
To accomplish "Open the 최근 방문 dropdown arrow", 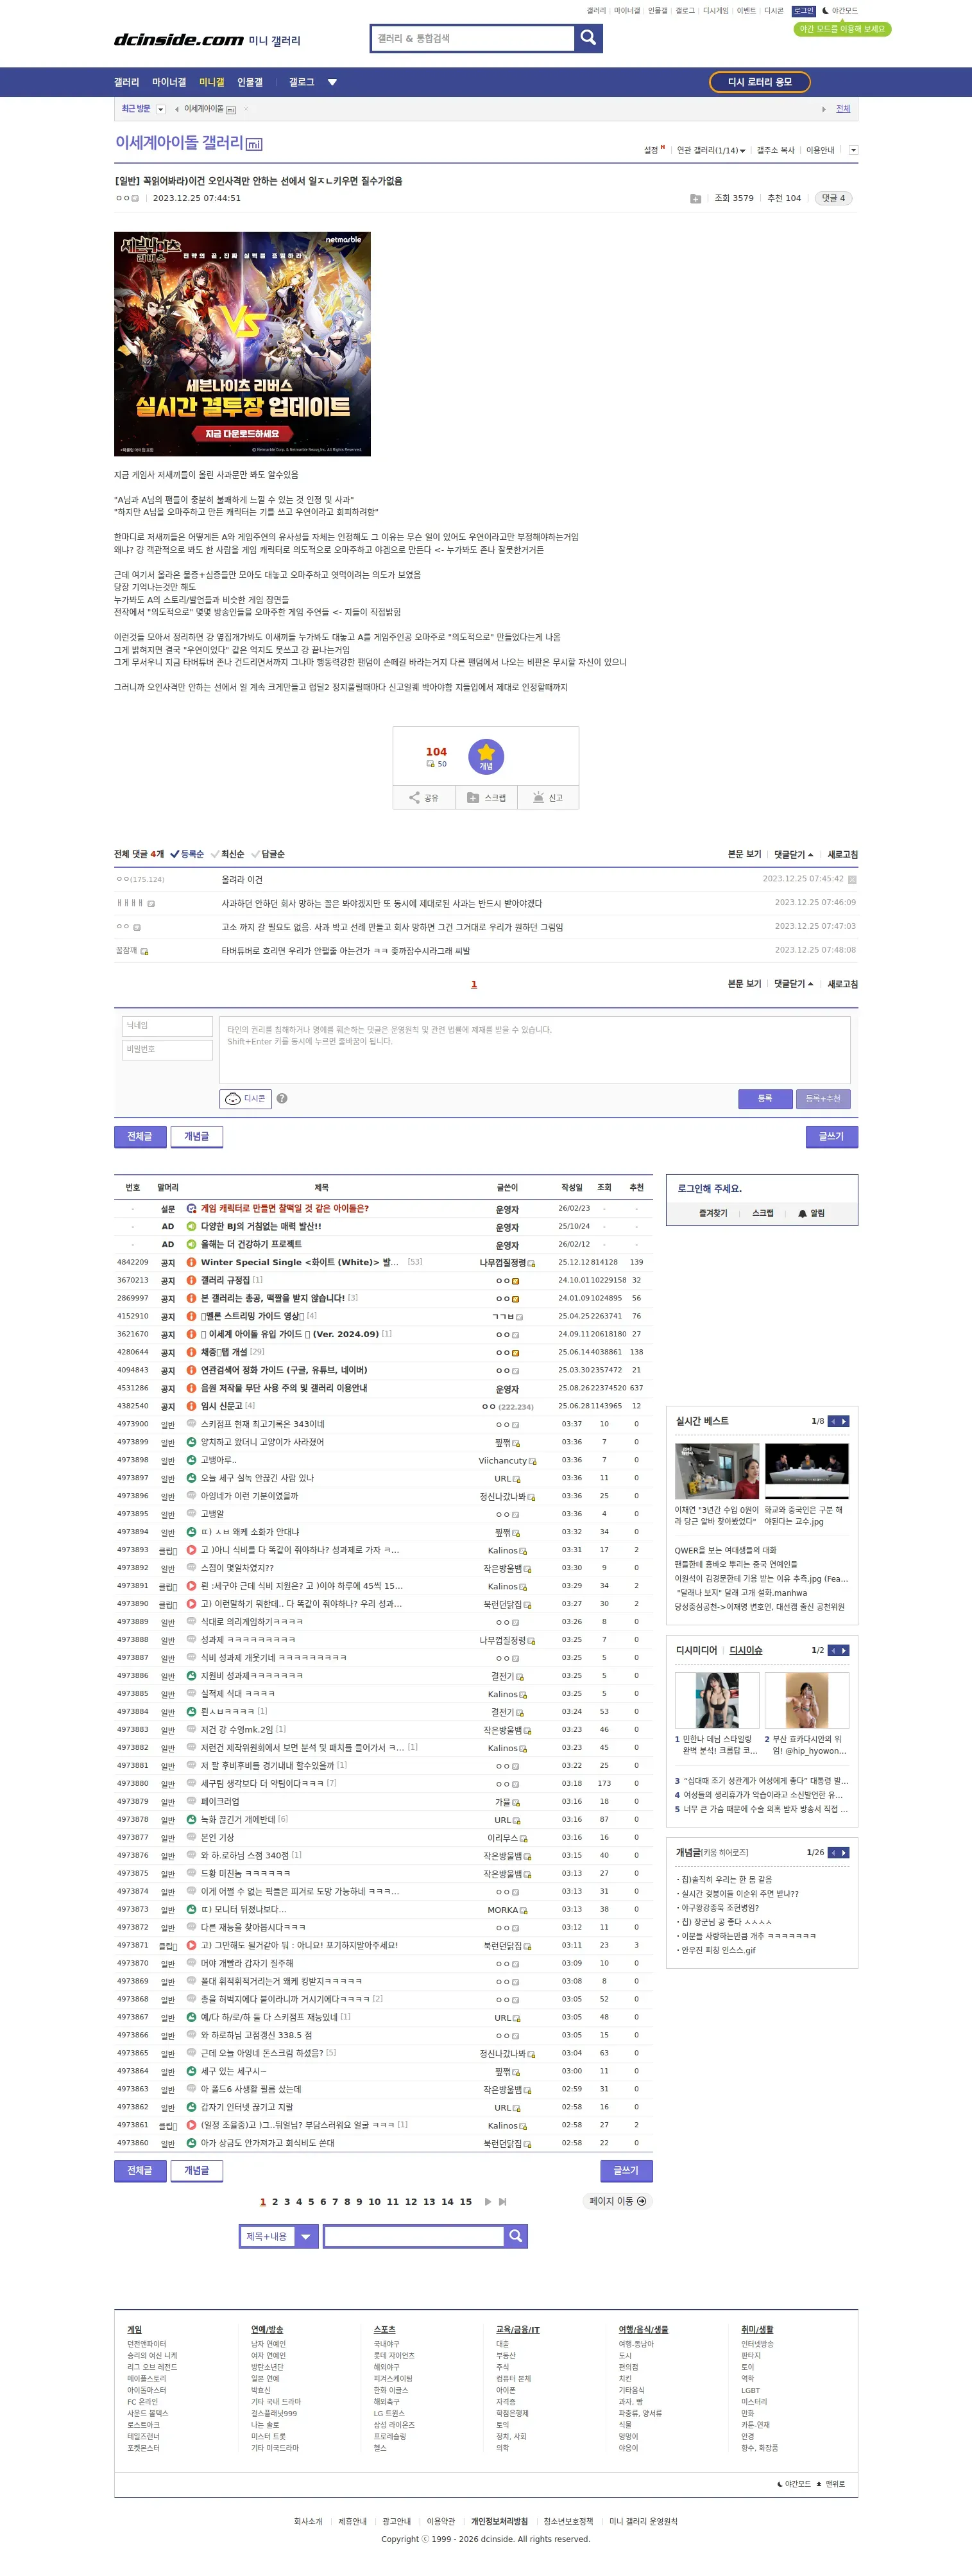I will point(161,109).
